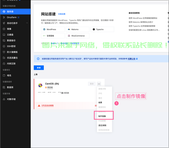Screen dimensions: 169x148
Task: Choose the Typecho image button
Action: 102,29
